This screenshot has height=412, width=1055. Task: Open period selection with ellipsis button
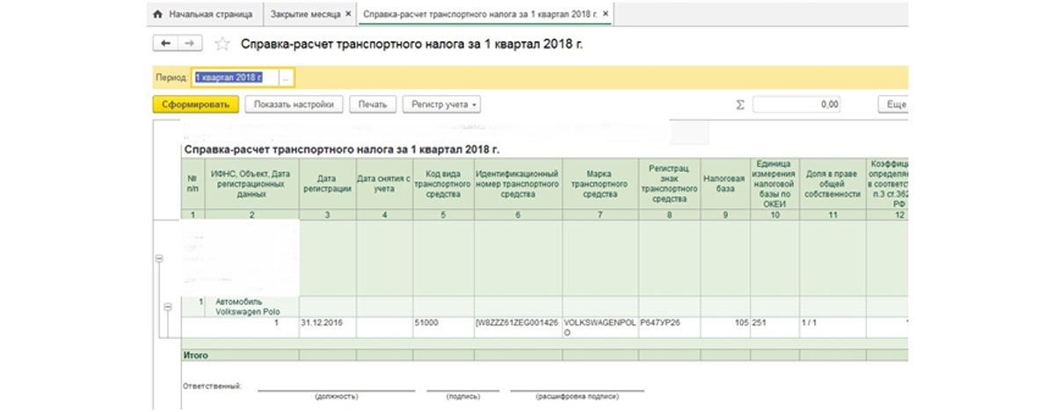[x=287, y=77]
